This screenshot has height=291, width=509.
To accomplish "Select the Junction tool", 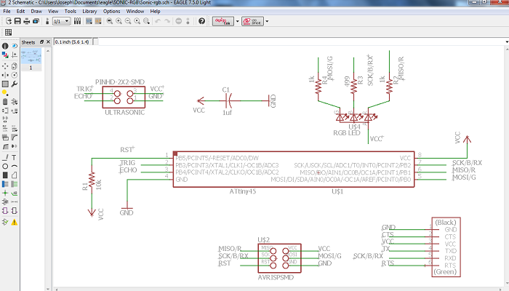I will 5,193.
